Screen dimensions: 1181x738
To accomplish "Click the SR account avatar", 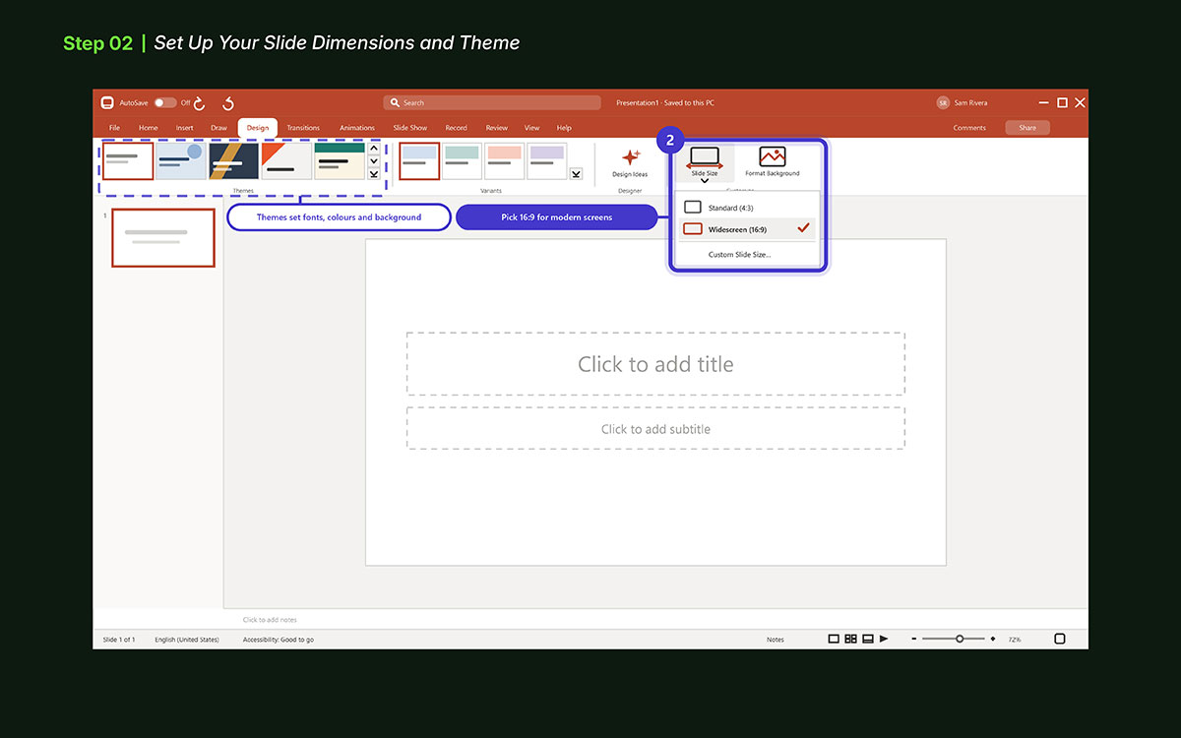I will 943,102.
